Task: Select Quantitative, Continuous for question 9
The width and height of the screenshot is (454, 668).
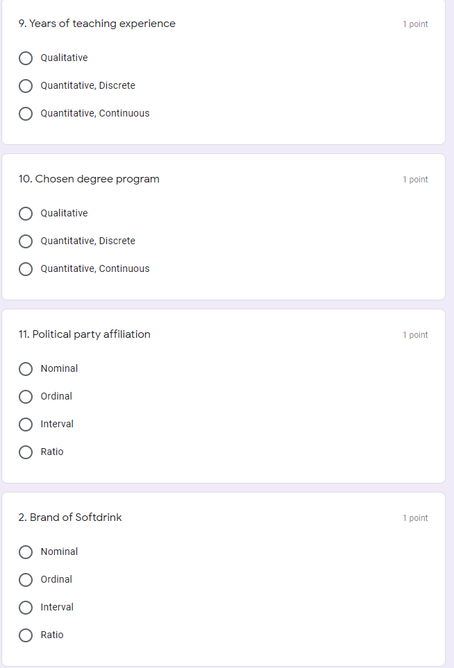Action: [26, 113]
